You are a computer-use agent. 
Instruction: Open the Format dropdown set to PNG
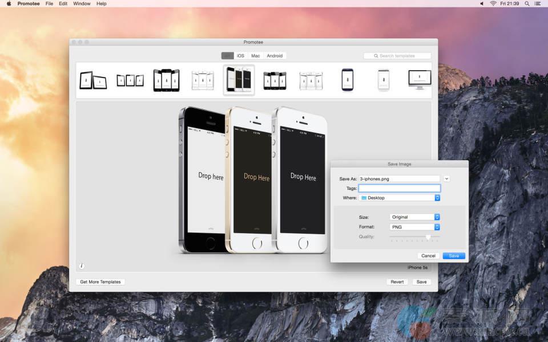click(414, 227)
